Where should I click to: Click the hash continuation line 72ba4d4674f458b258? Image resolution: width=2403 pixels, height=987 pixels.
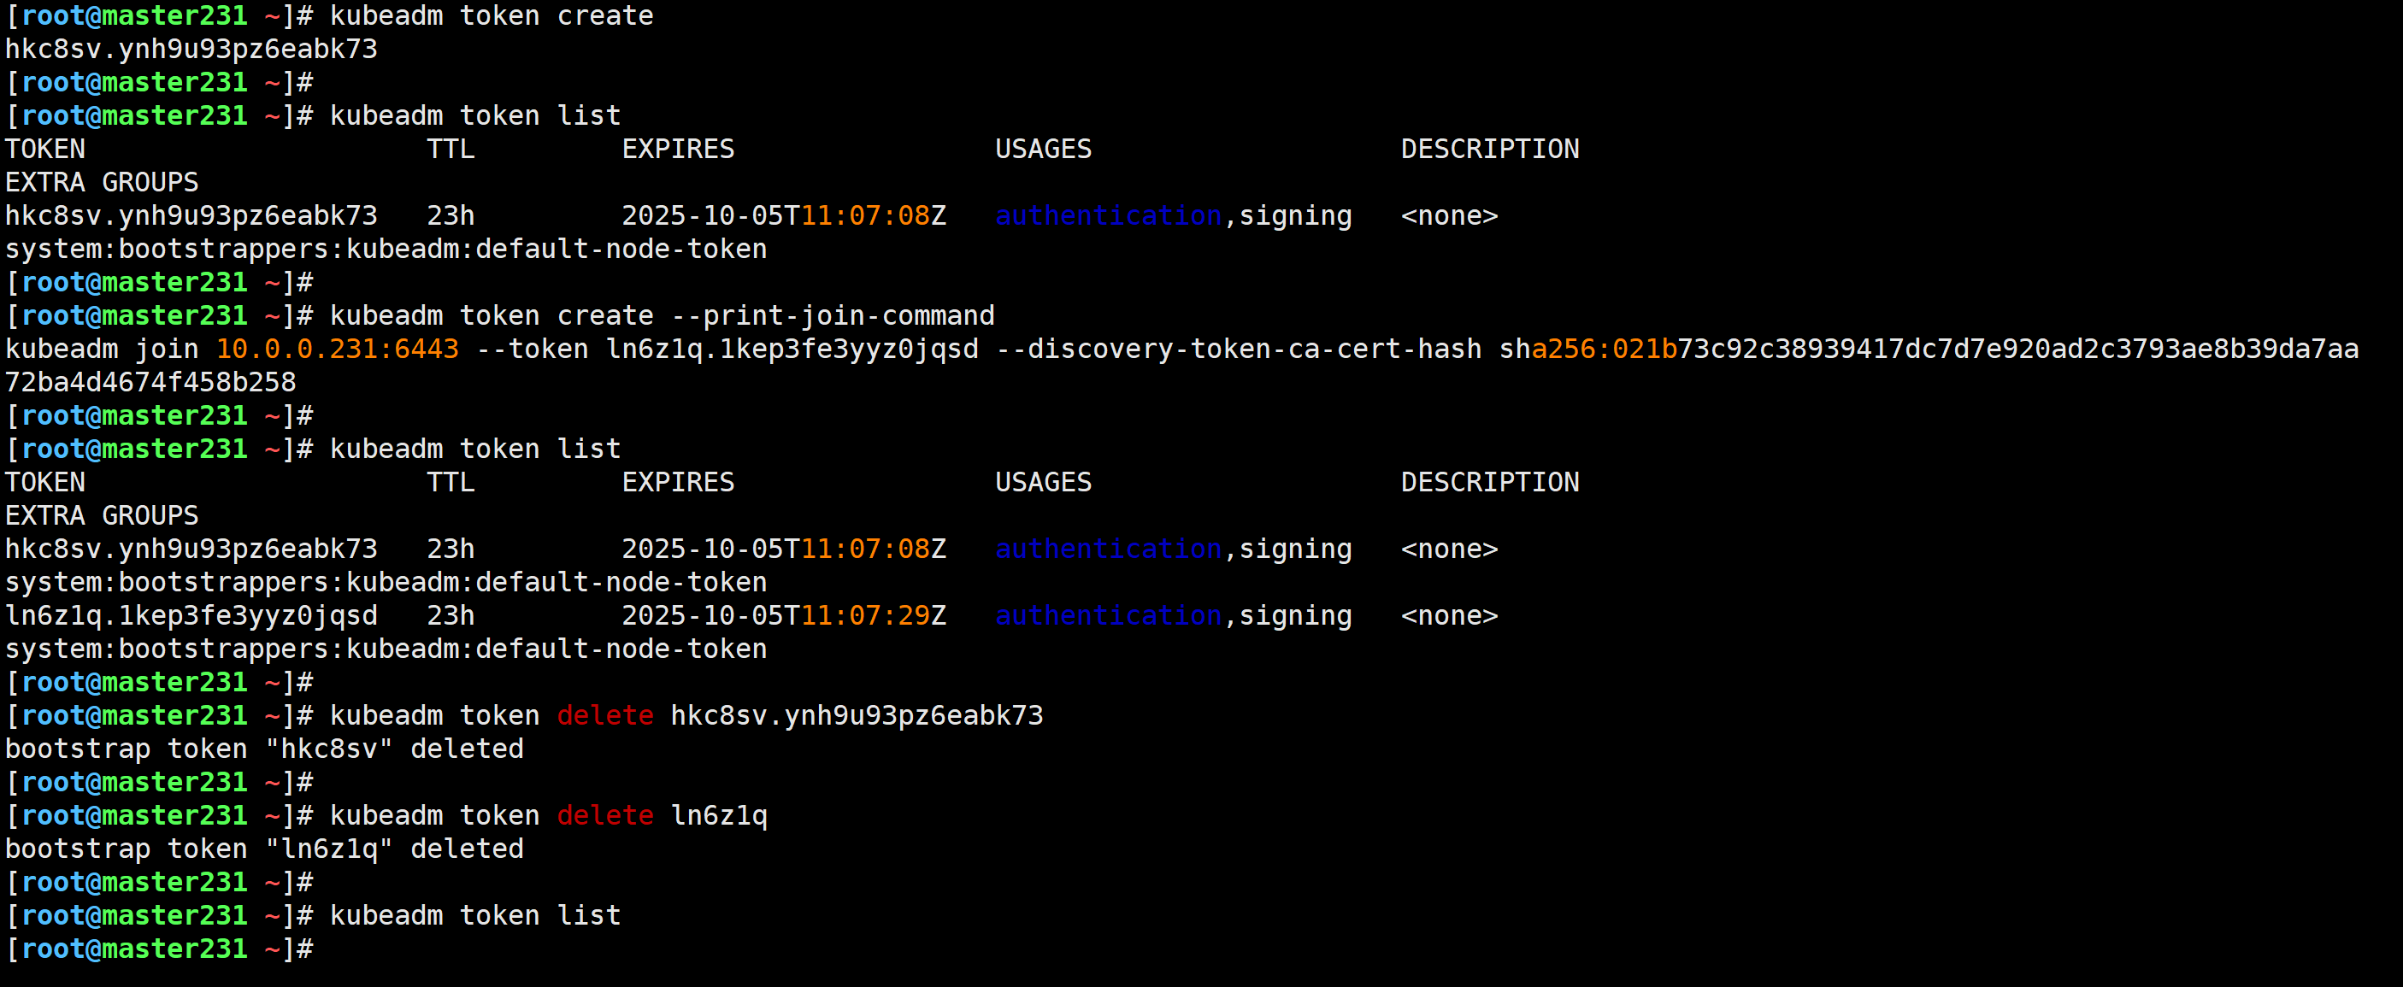[150, 383]
